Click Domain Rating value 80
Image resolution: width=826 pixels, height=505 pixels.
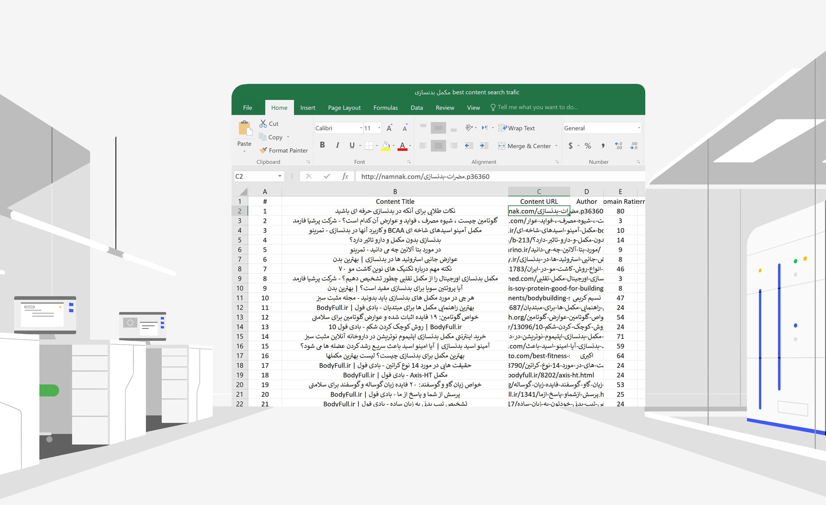(620, 211)
